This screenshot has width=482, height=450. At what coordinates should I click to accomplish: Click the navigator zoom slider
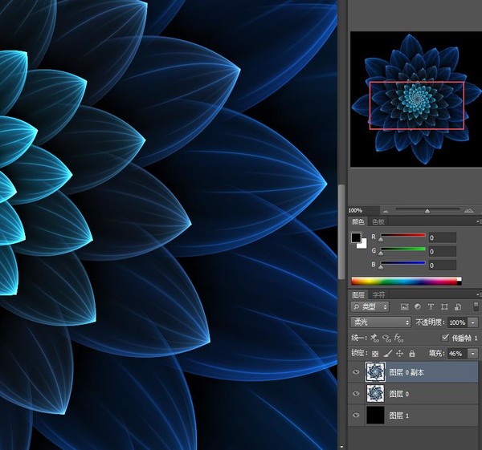(x=427, y=210)
